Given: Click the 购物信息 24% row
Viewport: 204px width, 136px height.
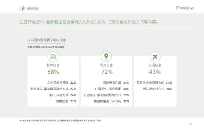Looking at the screenshot, I should coord(66,101).
